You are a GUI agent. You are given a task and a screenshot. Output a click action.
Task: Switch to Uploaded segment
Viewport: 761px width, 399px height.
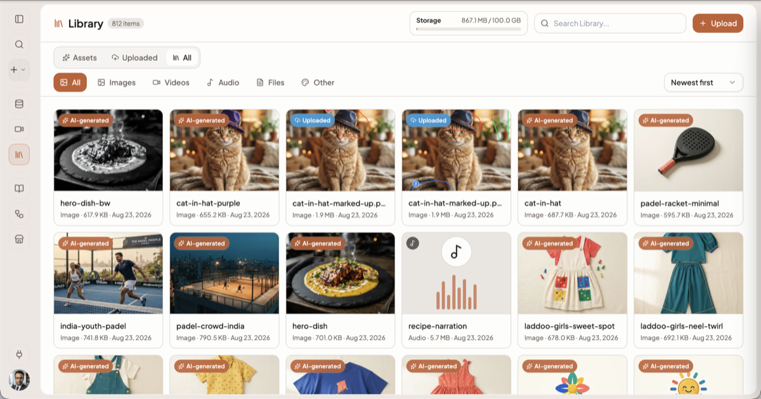click(134, 58)
